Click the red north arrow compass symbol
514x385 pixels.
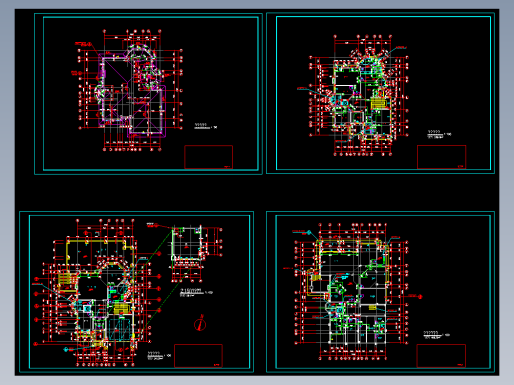[200, 323]
